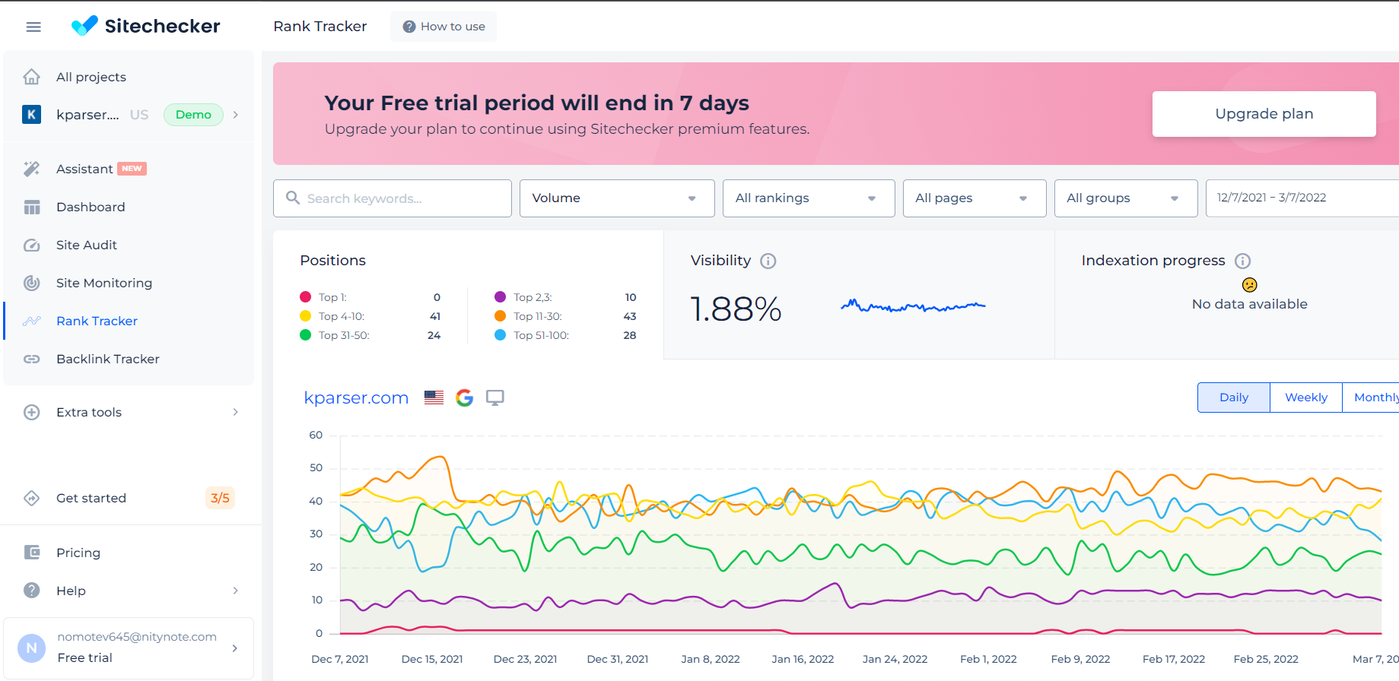This screenshot has height=681, width=1399.
Task: Click the Assistant magic wand icon
Action: click(x=32, y=169)
